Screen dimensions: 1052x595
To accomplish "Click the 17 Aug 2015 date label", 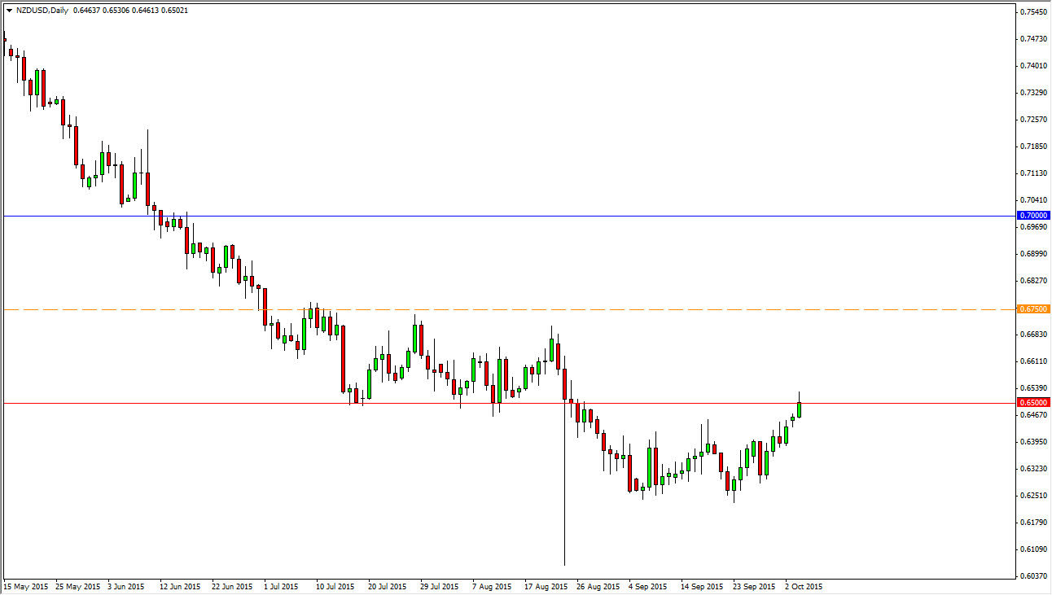I will (x=546, y=586).
